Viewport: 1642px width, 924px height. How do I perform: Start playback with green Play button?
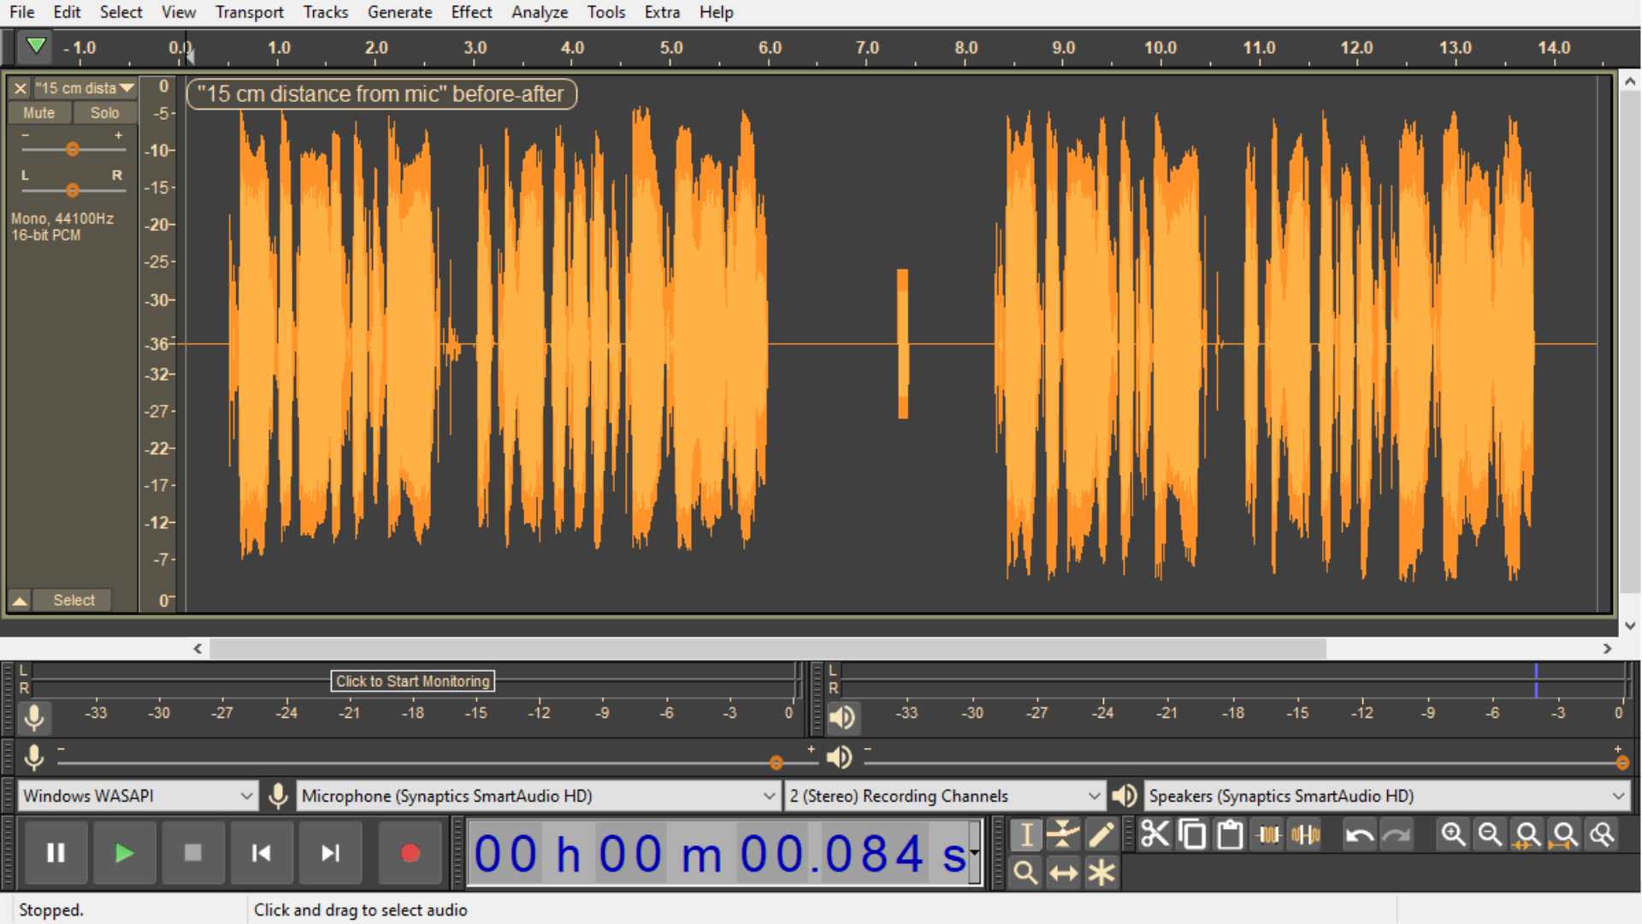coord(124,853)
